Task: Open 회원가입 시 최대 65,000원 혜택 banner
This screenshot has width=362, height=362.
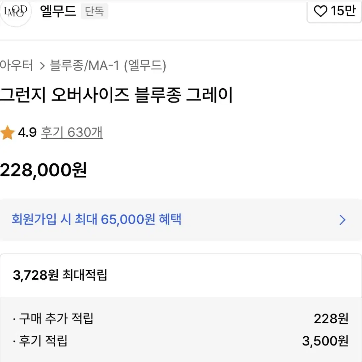Action: [181, 220]
